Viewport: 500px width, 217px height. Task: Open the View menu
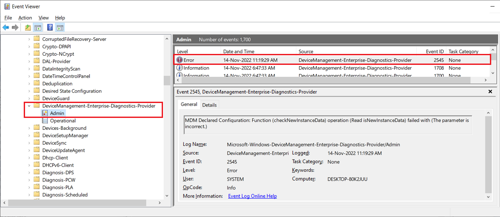tap(43, 18)
